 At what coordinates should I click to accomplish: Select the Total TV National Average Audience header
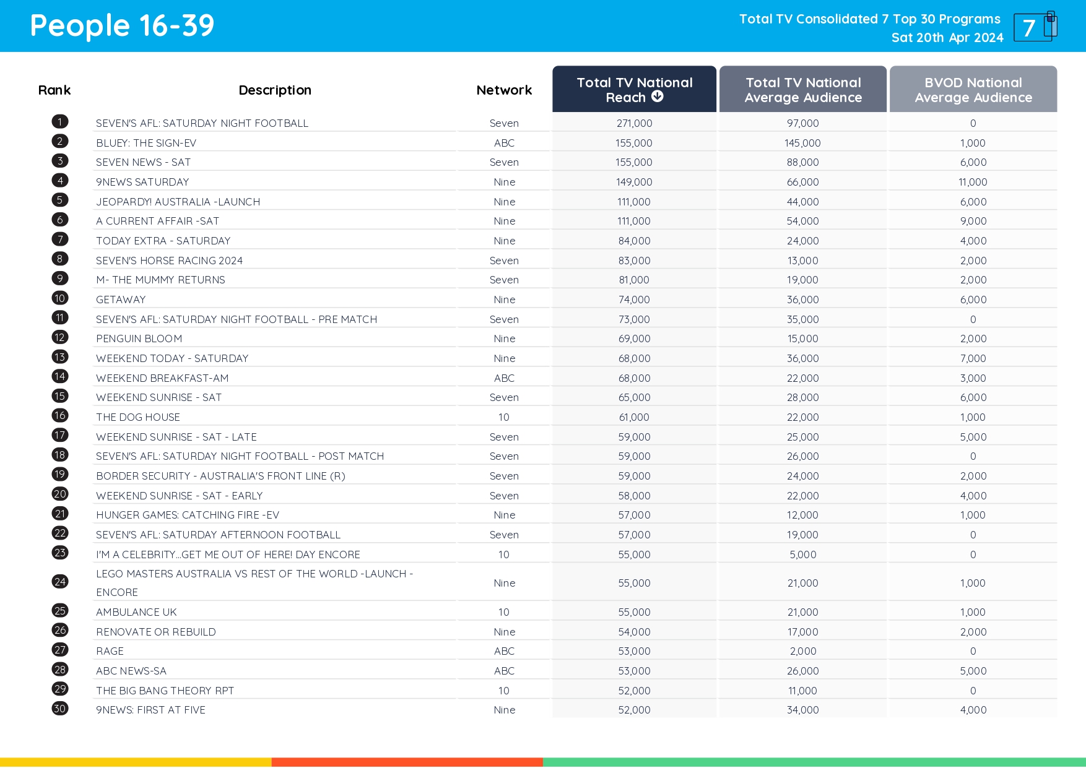(803, 89)
